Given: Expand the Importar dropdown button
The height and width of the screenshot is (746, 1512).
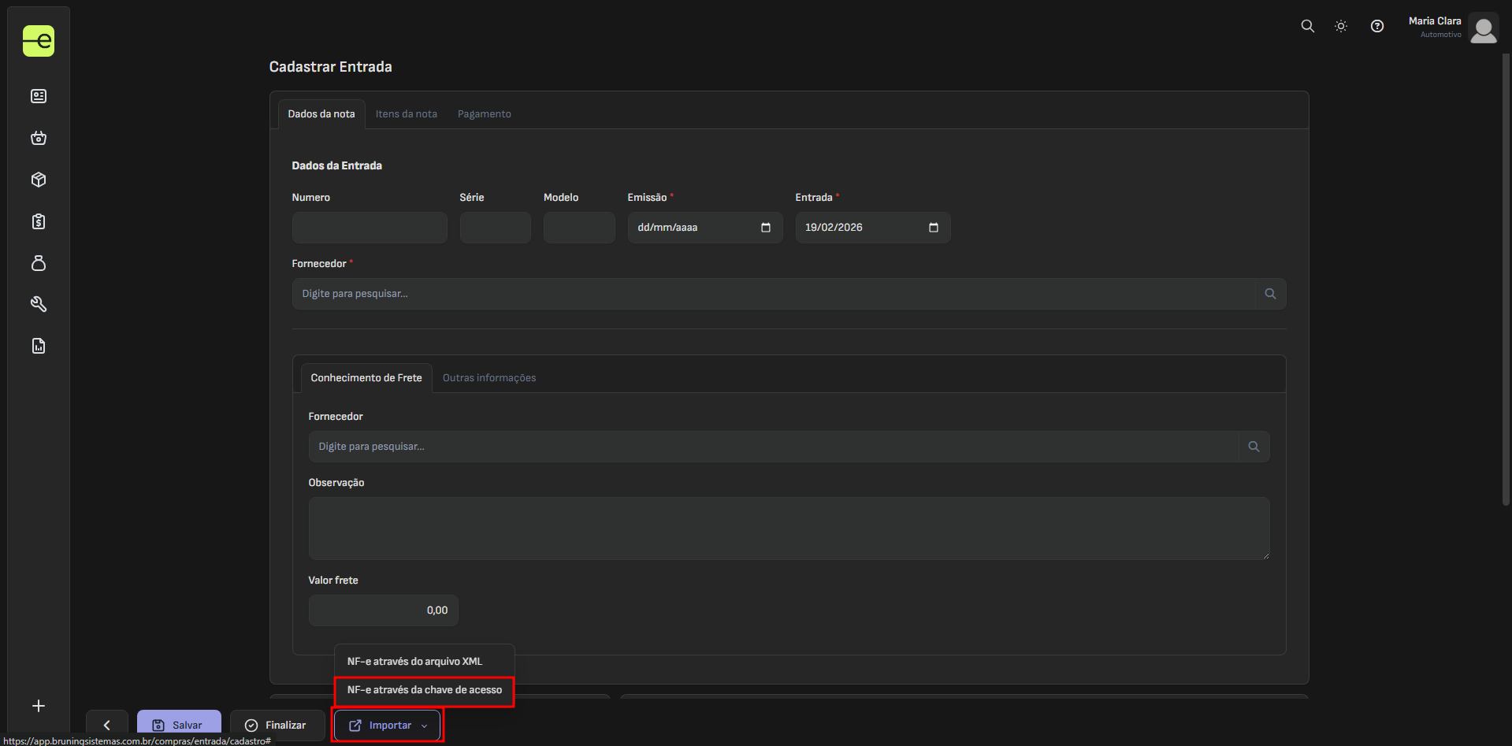Looking at the screenshot, I should (388, 725).
